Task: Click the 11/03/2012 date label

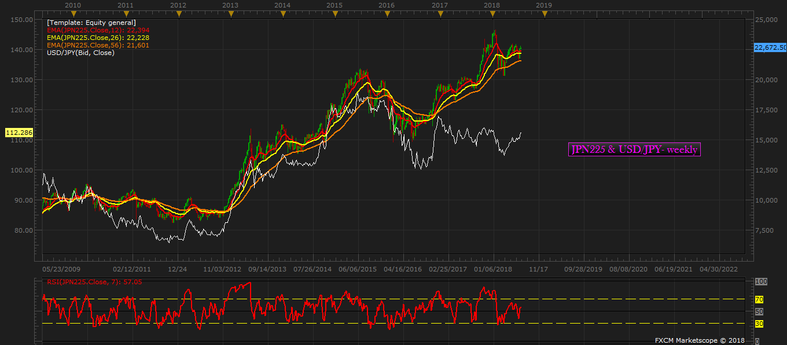Action: 222,269
